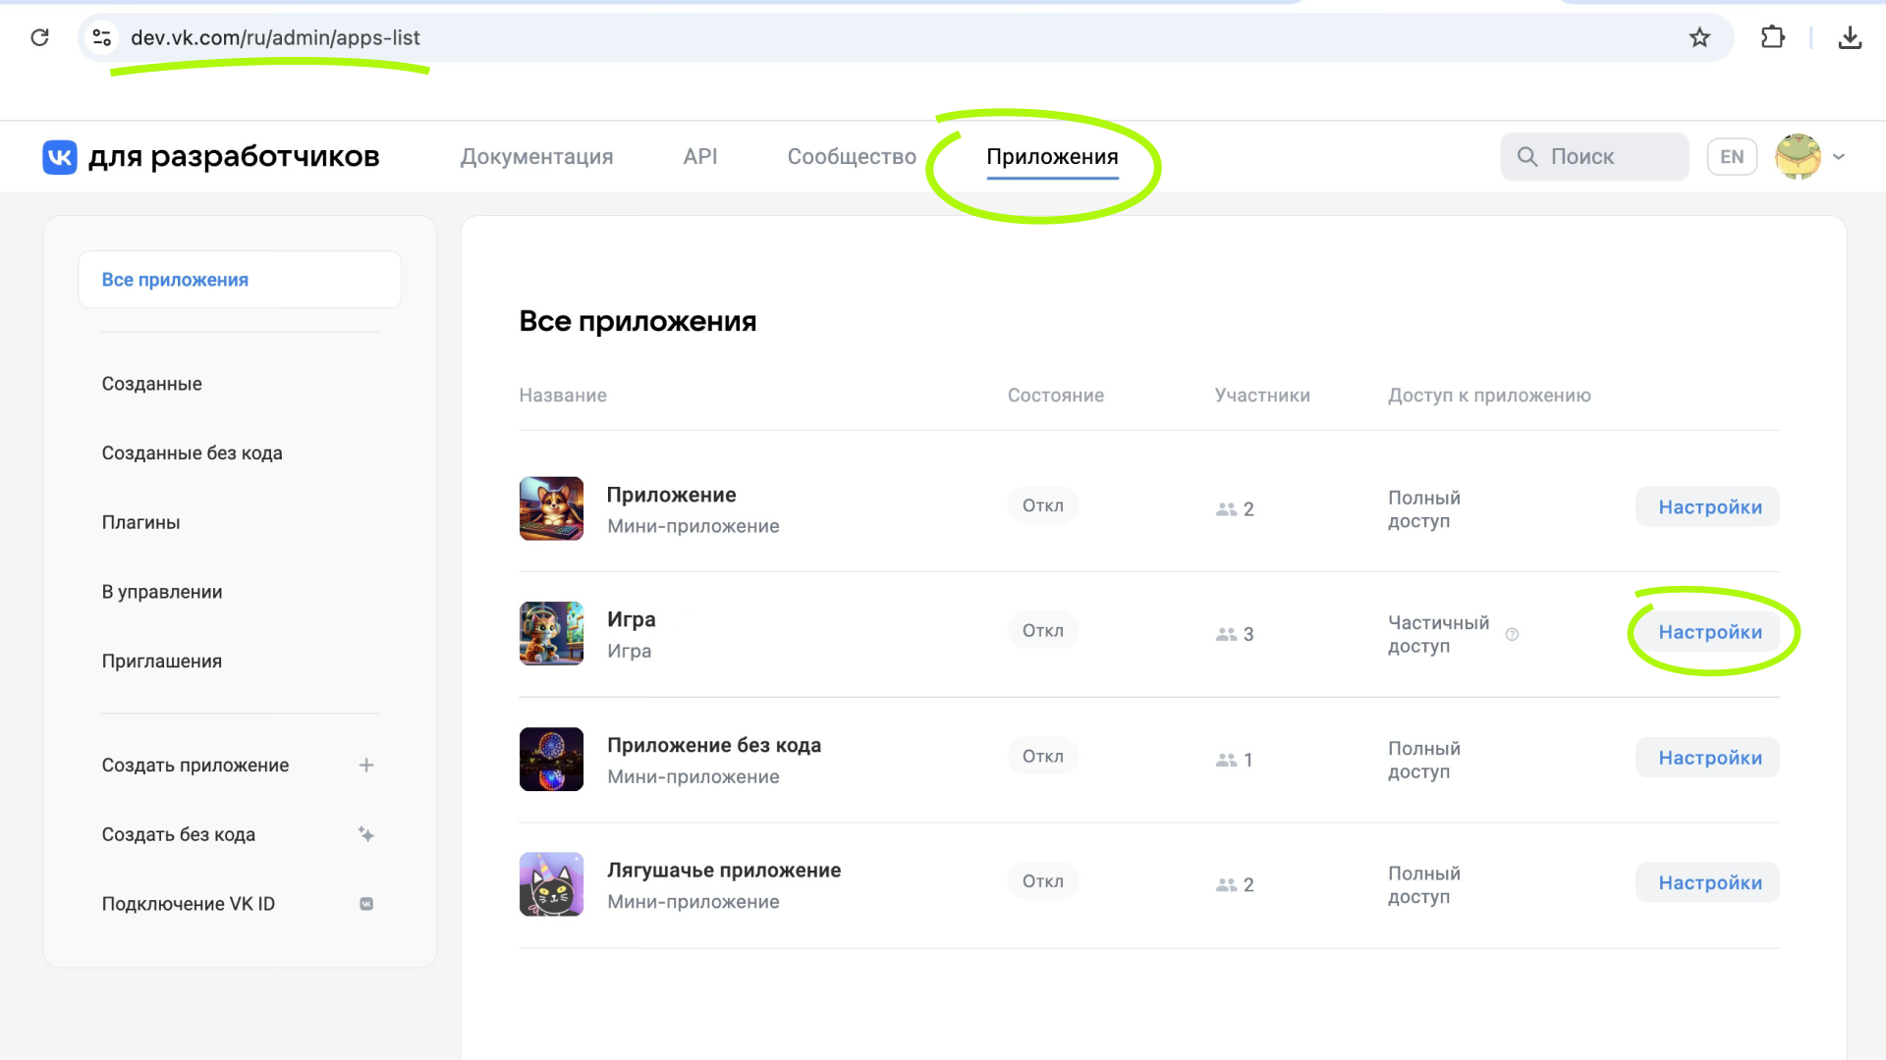View site information icon in address bar
The height and width of the screenshot is (1060, 1886).
pyautogui.click(x=101, y=37)
